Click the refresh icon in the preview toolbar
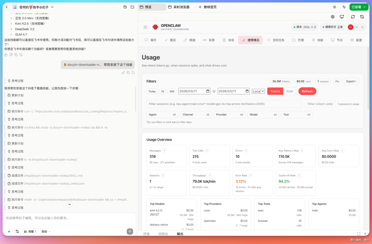The width and height of the screenshot is (372, 244). click(353, 16)
